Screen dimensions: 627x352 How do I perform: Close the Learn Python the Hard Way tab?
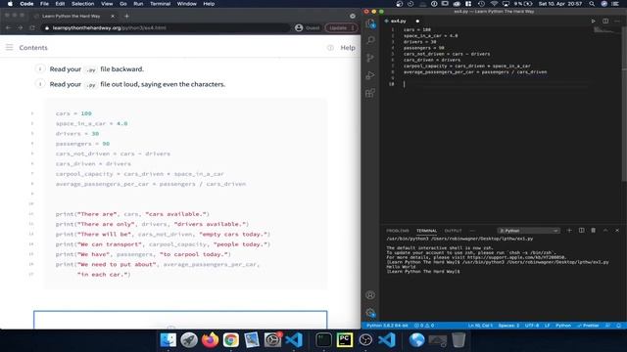[x=113, y=16]
